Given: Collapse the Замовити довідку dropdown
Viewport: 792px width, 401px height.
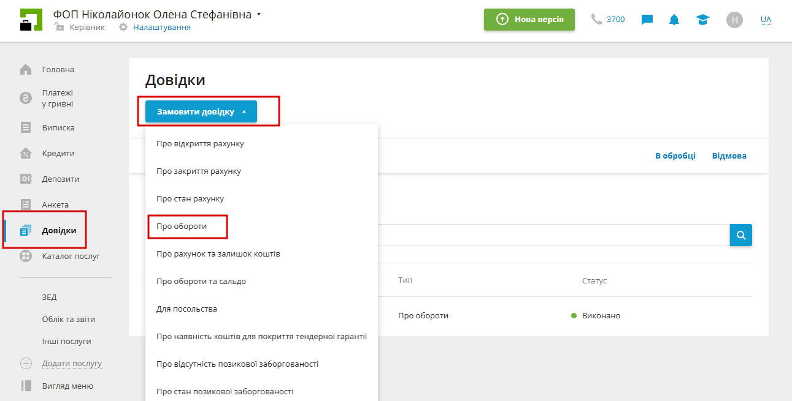Looking at the screenshot, I should pos(201,112).
